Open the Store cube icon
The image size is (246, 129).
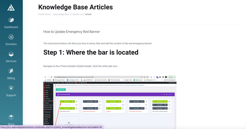[x=11, y=117]
